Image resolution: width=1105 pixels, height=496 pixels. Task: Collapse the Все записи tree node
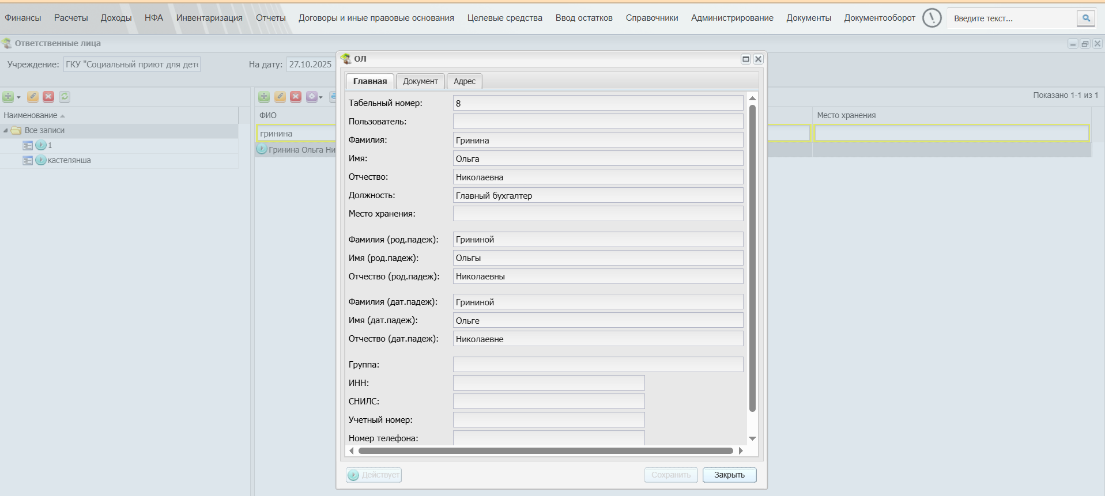tap(5, 131)
